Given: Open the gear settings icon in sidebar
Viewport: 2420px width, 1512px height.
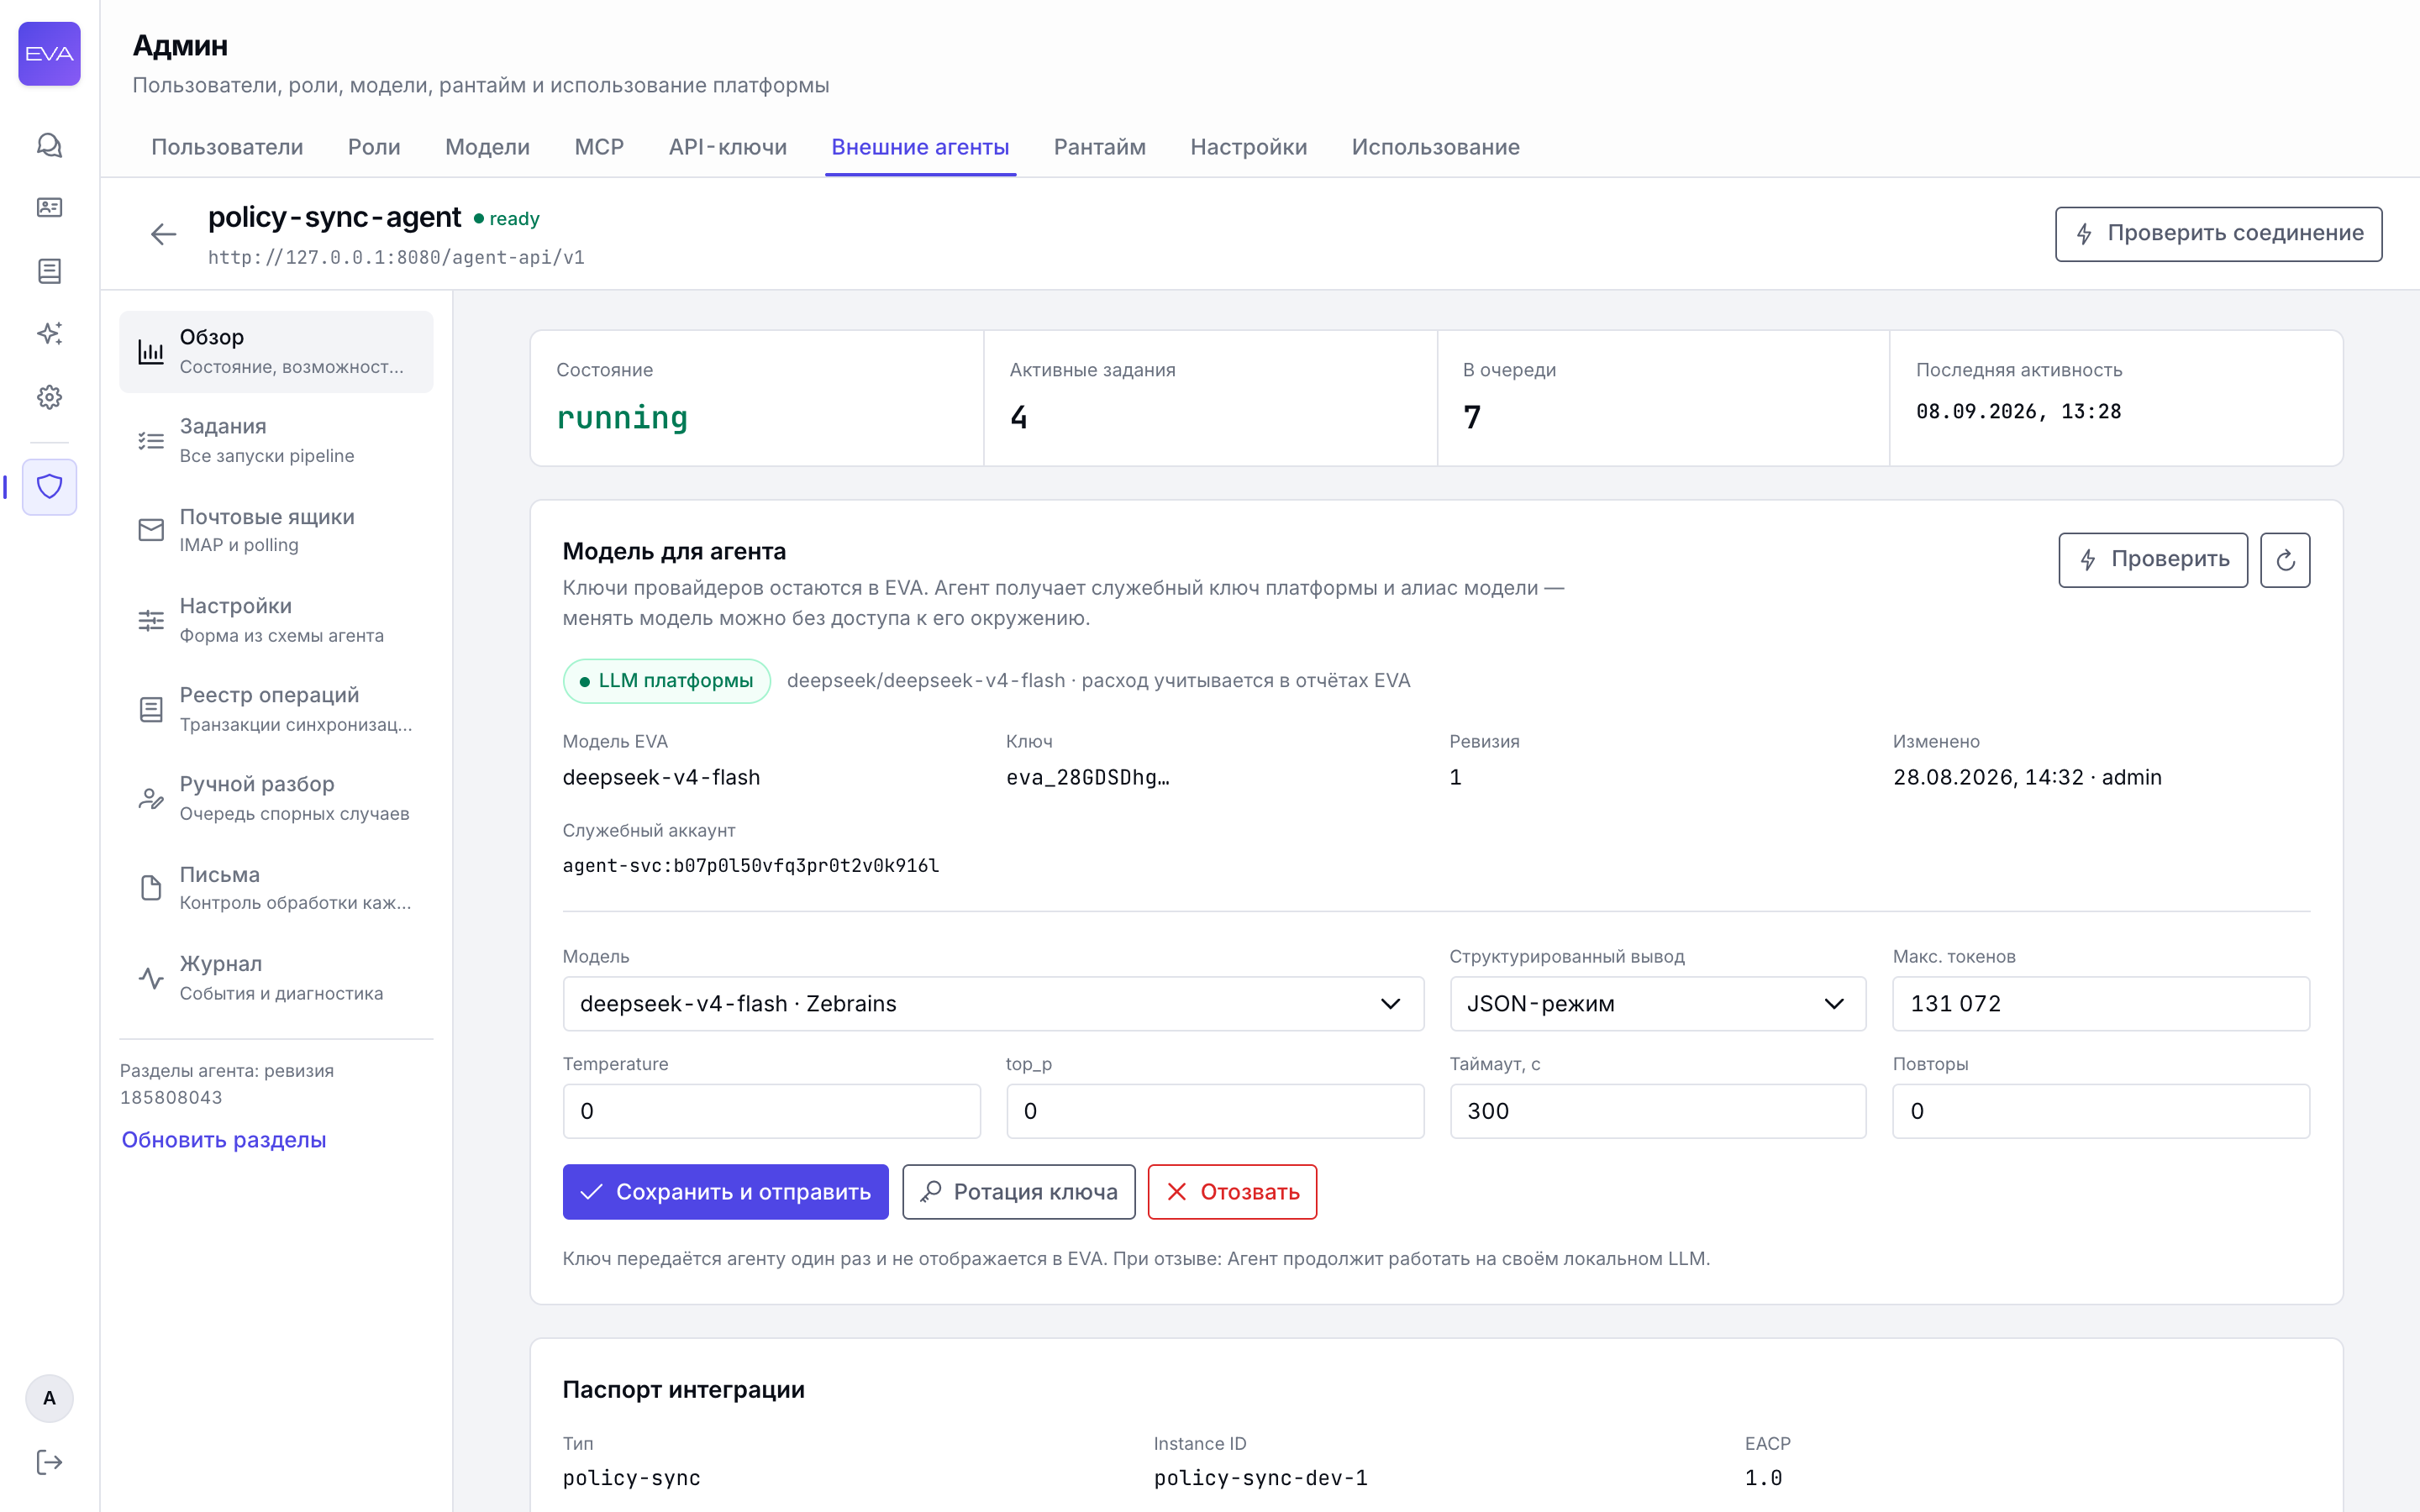Looking at the screenshot, I should coord(49,397).
